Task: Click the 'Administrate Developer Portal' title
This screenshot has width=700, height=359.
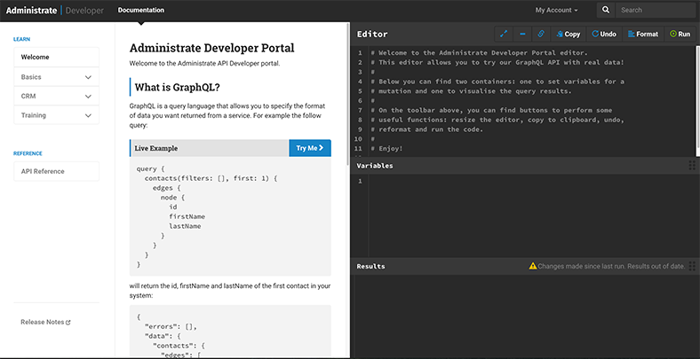Action: (211, 48)
